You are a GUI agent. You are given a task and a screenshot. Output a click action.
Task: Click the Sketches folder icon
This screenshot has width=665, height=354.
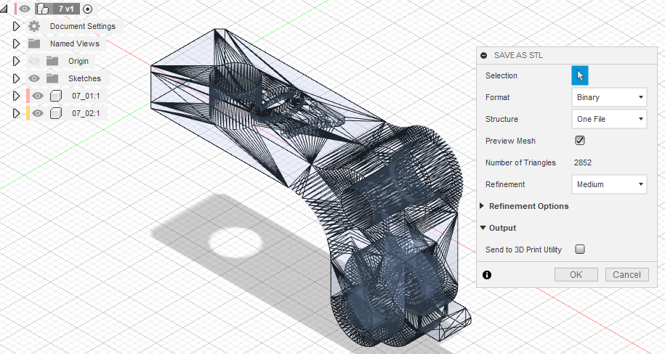[x=52, y=78]
